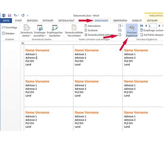Switch to the SEITENLAYOUT tab

[66, 21]
